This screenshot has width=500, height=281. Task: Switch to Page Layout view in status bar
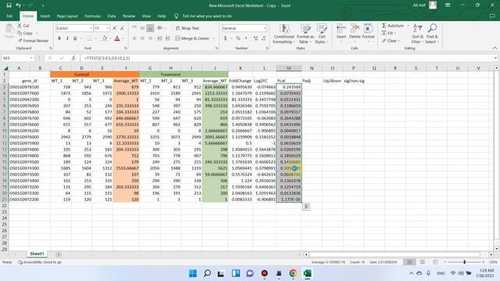pyautogui.click(x=422, y=262)
